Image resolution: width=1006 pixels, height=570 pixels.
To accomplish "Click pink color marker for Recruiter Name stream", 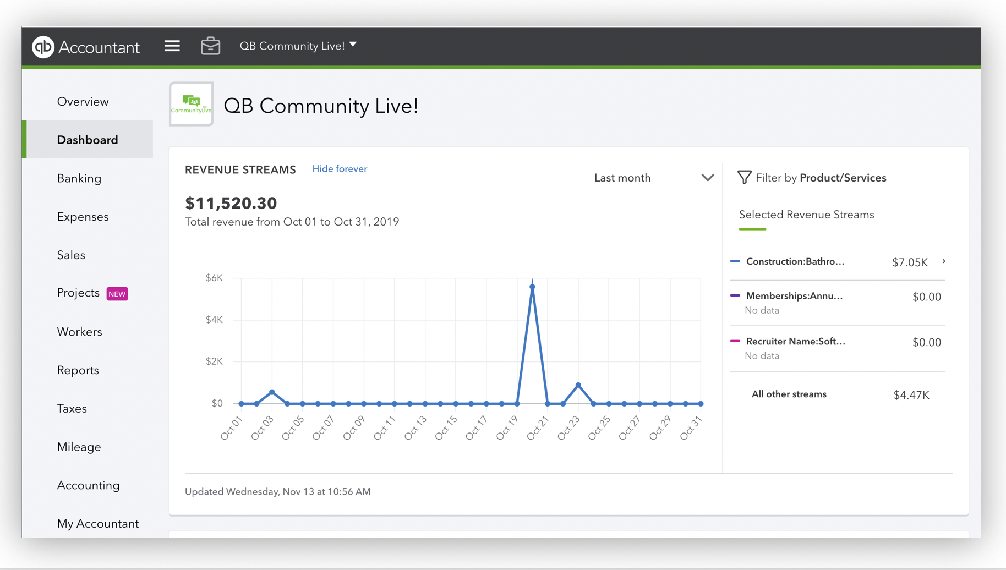I will (735, 341).
